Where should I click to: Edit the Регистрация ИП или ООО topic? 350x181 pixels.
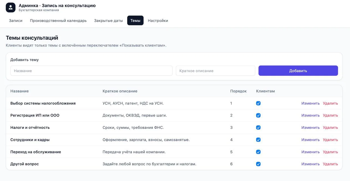click(x=310, y=115)
